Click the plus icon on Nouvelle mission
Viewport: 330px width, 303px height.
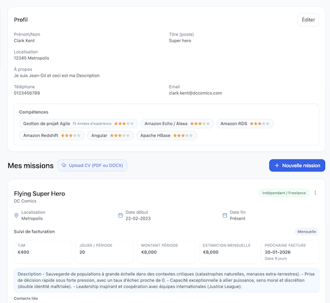(277, 166)
